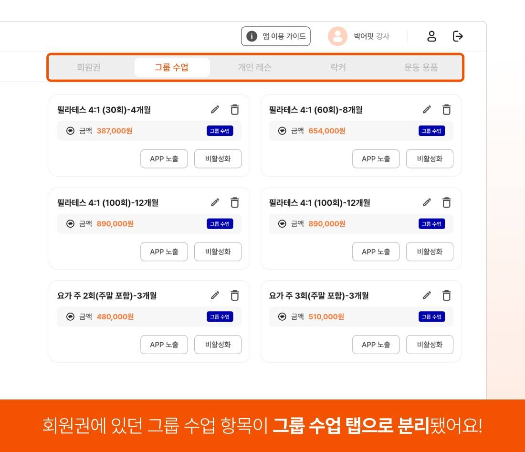Click edit pencil for 필라테스 4:1 (60회)-8개월

point(427,110)
